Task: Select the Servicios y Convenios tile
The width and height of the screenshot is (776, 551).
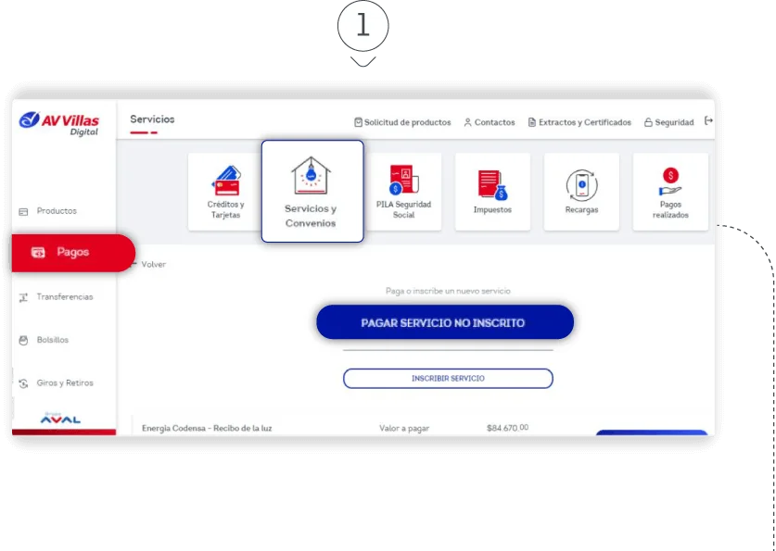Action: click(312, 192)
